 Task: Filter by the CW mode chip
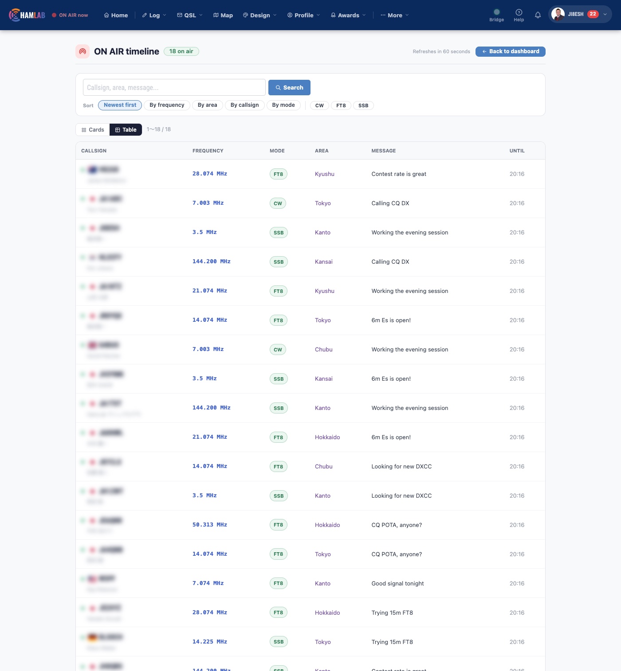(319, 105)
